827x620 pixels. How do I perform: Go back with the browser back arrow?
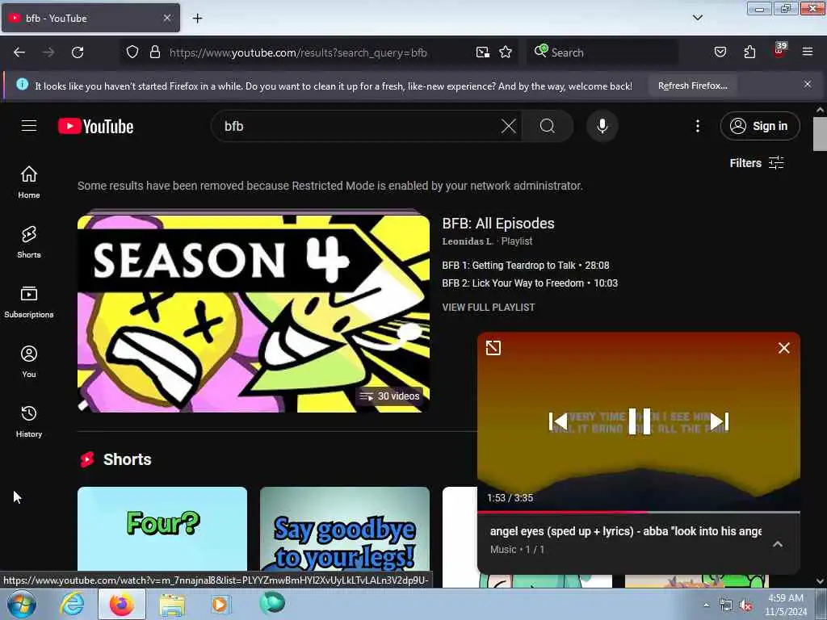pos(19,52)
